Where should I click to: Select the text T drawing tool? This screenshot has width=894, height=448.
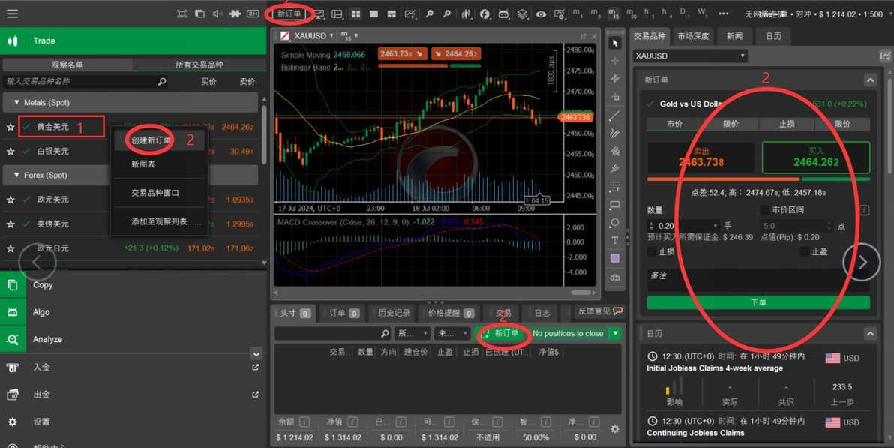pyautogui.click(x=615, y=240)
